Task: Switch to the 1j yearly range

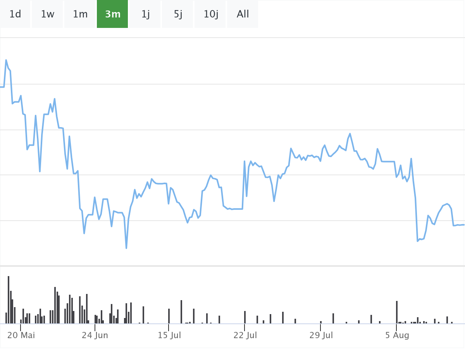Action: [x=145, y=14]
